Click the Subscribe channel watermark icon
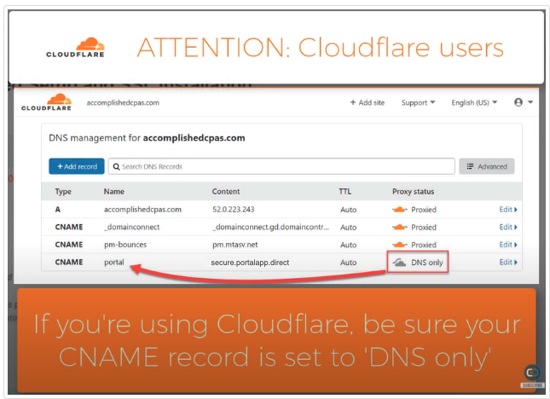Screen dimensions: 550x399 [x=532, y=376]
